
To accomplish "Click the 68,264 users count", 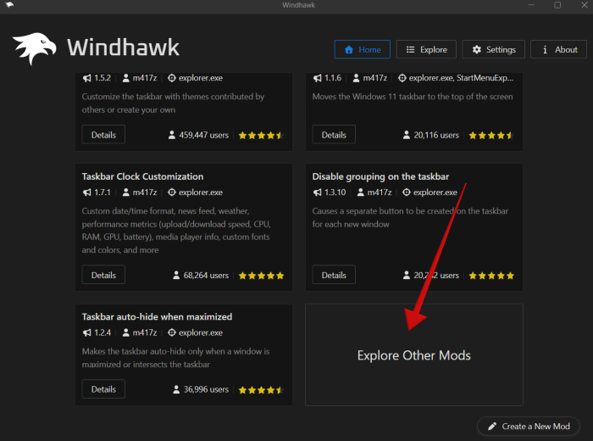I will 206,276.
